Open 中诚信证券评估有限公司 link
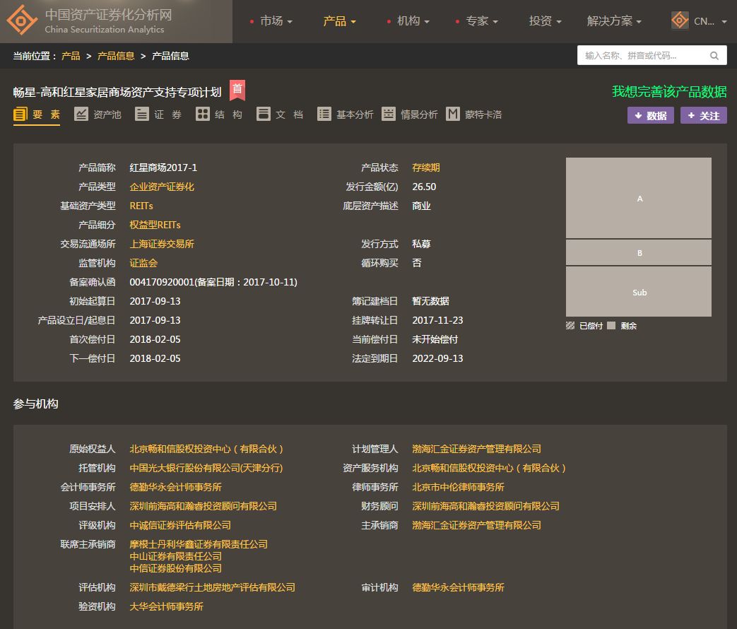Viewport: 737px width, 629px height. coord(180,525)
